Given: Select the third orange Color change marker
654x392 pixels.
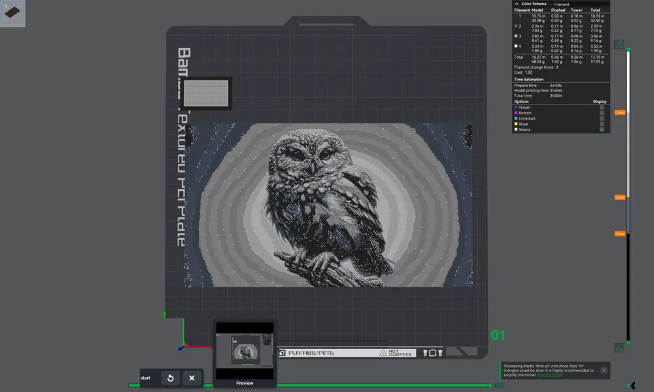Looking at the screenshot, I should click(620, 234).
